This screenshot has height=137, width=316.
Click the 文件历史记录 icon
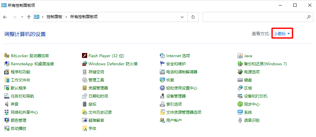click(x=85, y=112)
